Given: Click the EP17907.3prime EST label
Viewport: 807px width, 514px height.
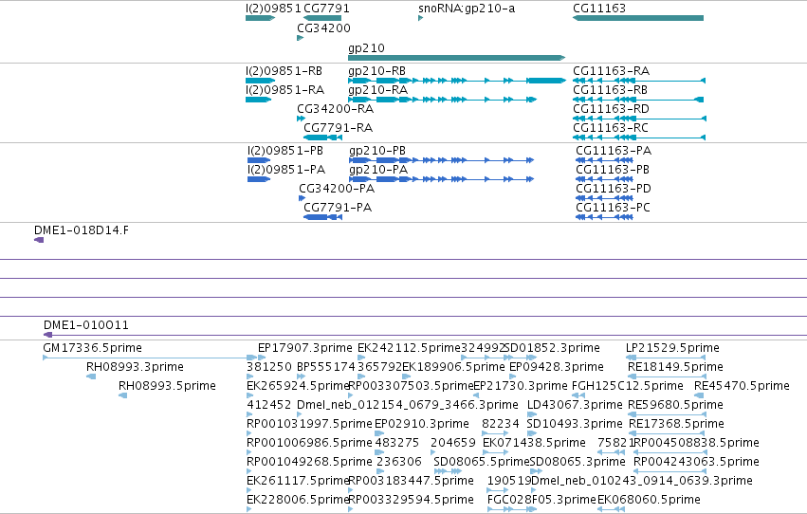Looking at the screenshot, I should tap(305, 348).
